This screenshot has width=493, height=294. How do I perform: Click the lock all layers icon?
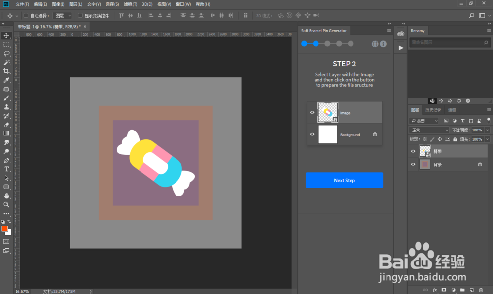click(x=455, y=139)
